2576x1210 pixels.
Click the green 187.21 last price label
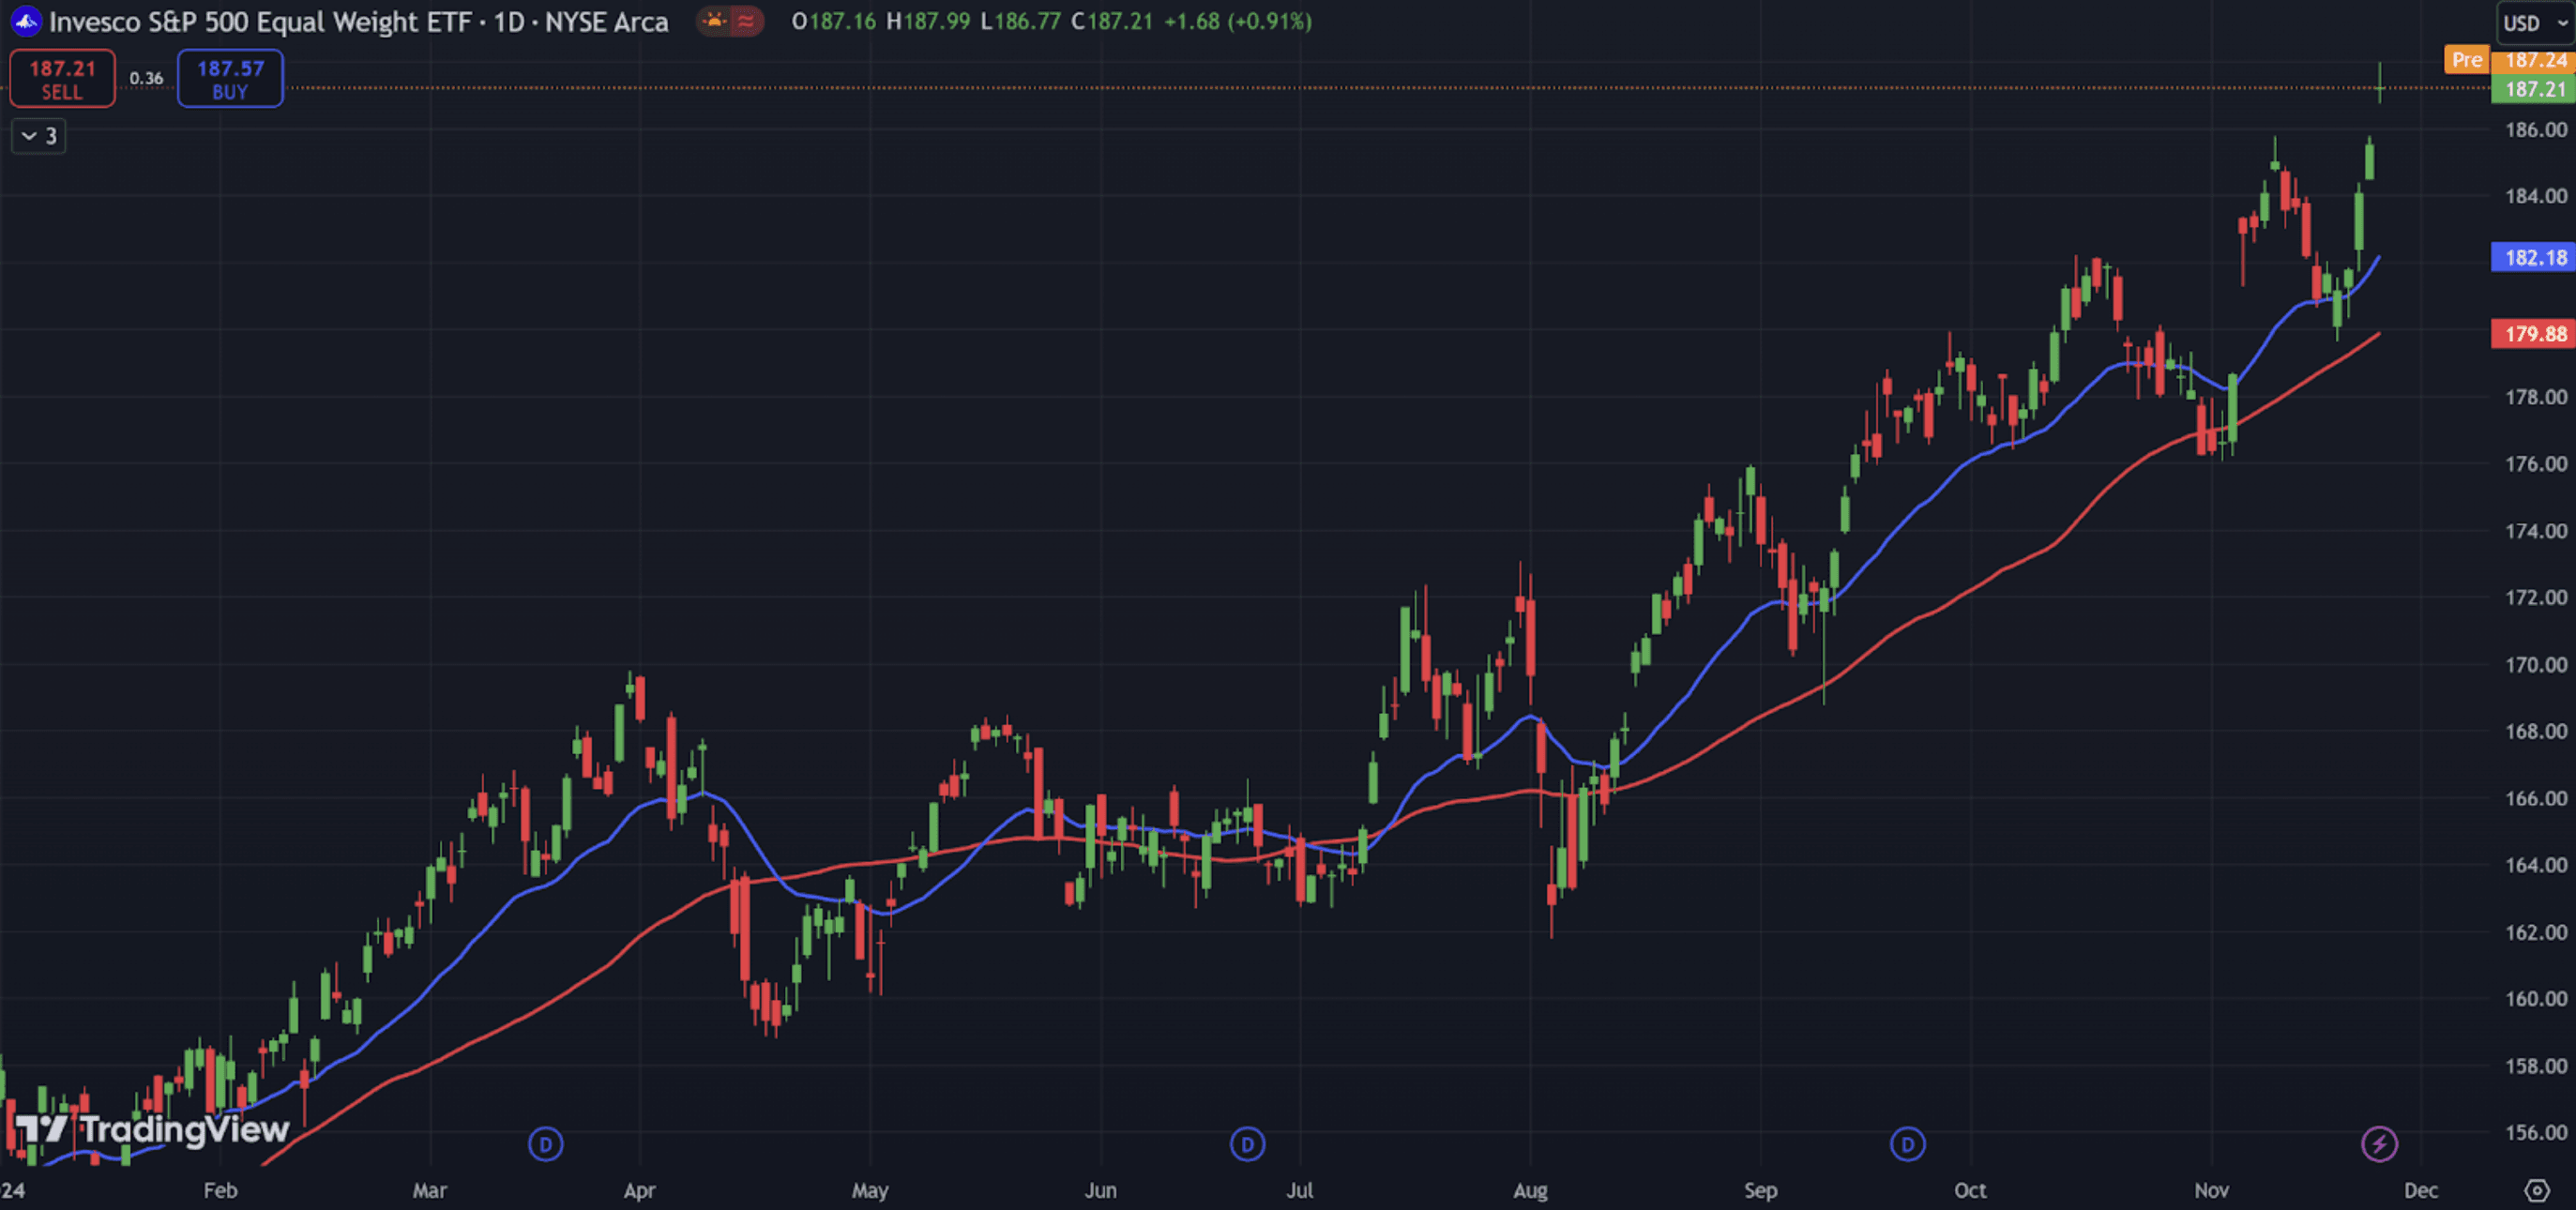pos(2533,89)
